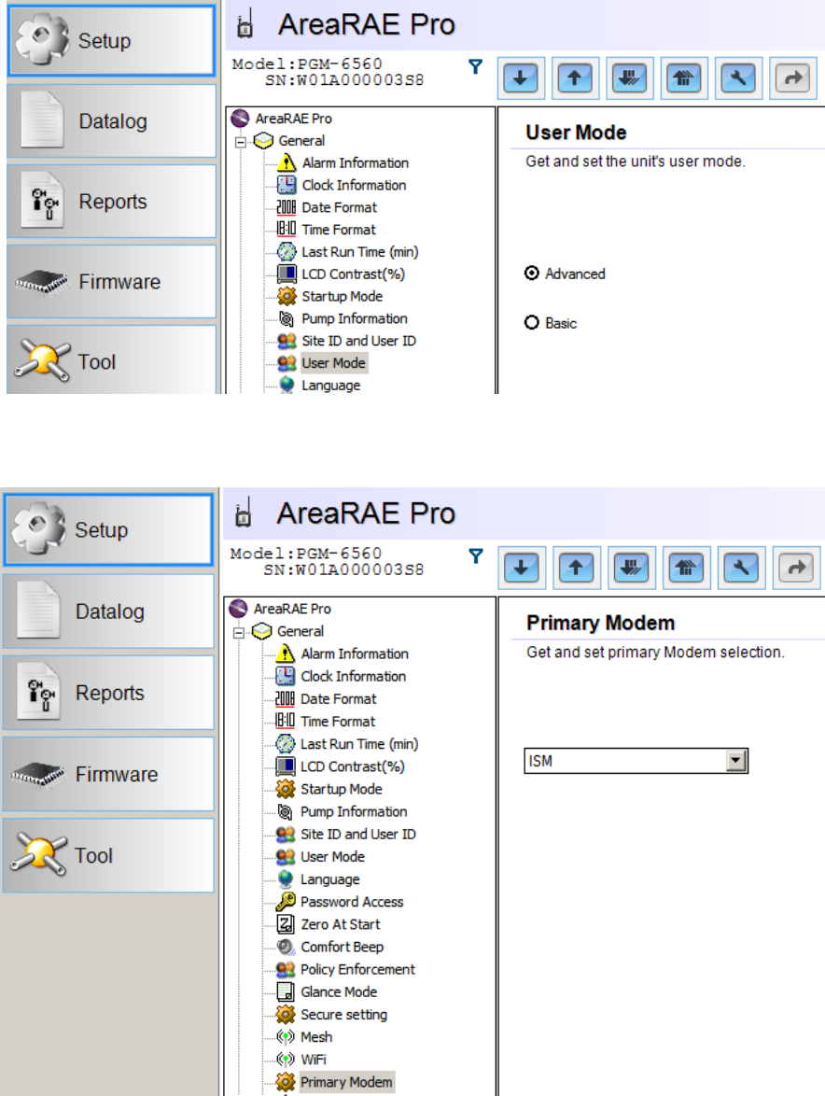Open Reports tab in top window sidebar

tap(111, 202)
